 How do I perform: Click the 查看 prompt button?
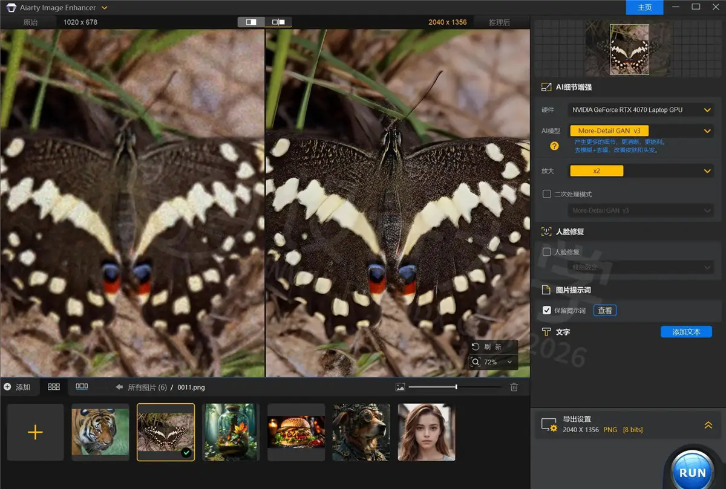click(605, 311)
